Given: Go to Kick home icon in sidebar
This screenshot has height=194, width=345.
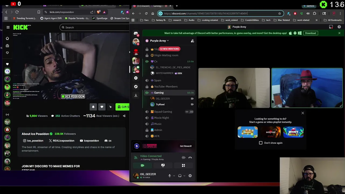Looking at the screenshot, I should pyautogui.click(x=7, y=39).
